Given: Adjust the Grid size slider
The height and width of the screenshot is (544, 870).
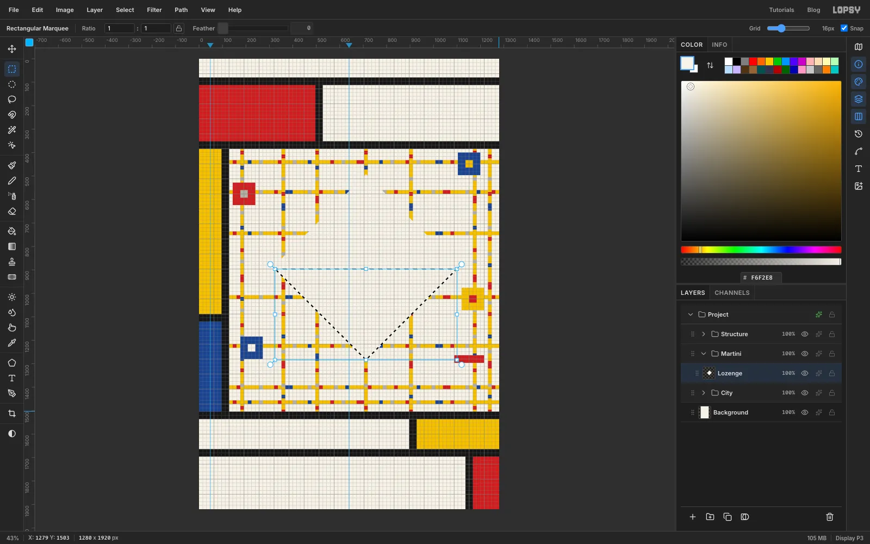Looking at the screenshot, I should pyautogui.click(x=788, y=28).
